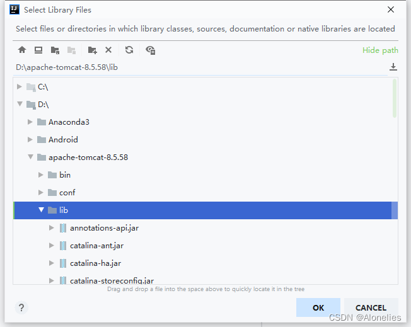The height and width of the screenshot is (327, 411).
Task: Expand the conf folder
Action: (40, 193)
